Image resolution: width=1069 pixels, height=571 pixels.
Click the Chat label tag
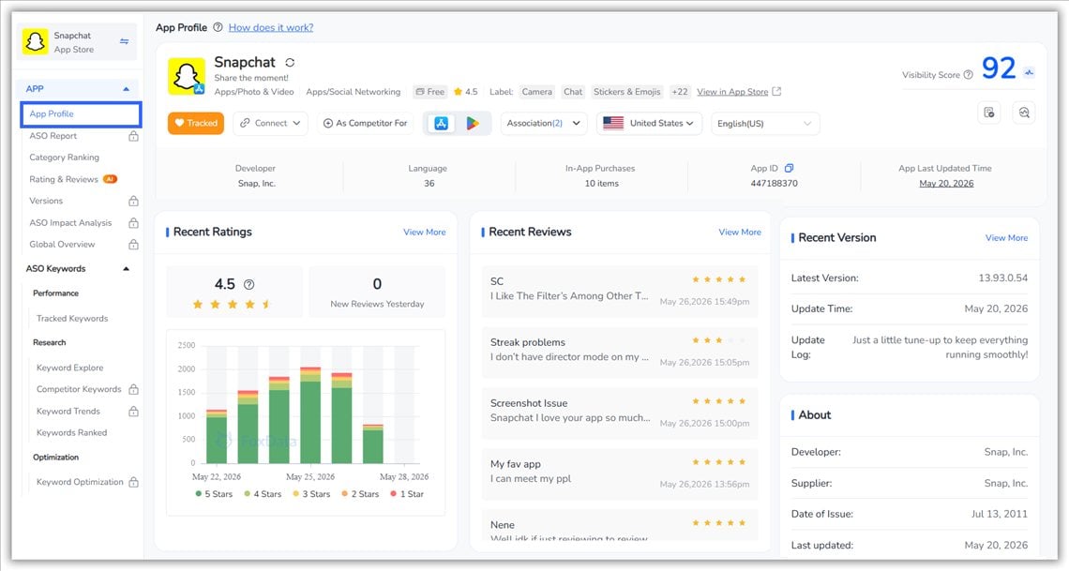tap(573, 91)
